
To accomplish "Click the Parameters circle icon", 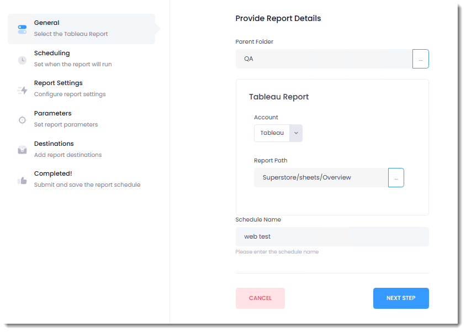I will tap(22, 120).
